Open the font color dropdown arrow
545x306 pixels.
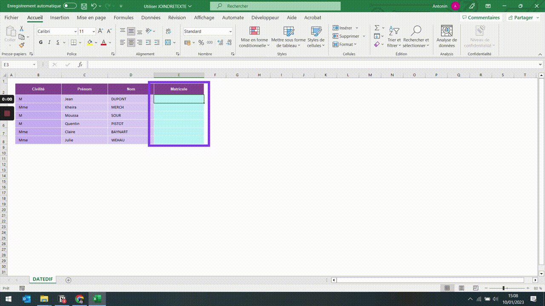click(109, 42)
